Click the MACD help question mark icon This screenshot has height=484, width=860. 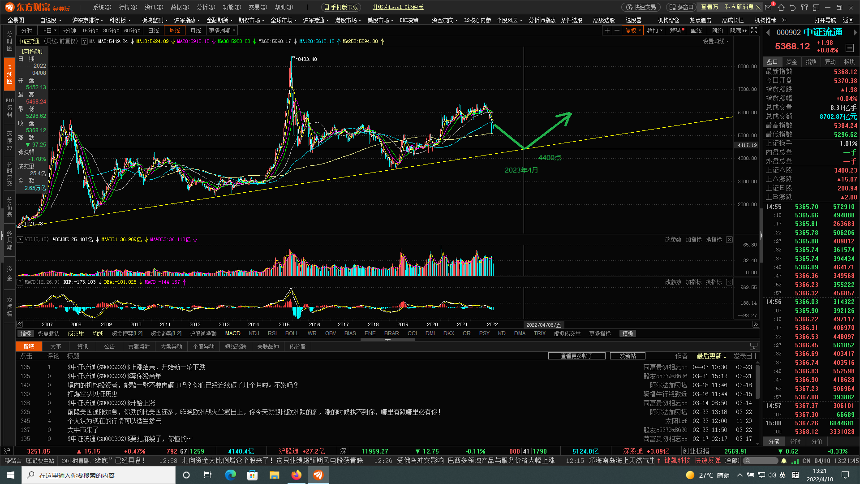click(x=20, y=282)
